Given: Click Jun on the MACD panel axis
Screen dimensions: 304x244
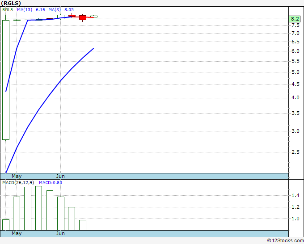Looking at the screenshot, I should tap(60, 233).
